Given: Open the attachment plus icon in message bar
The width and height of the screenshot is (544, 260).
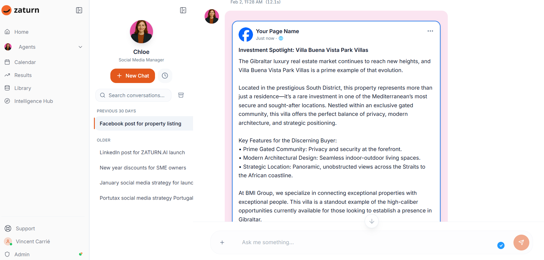Looking at the screenshot, I should pyautogui.click(x=222, y=242).
